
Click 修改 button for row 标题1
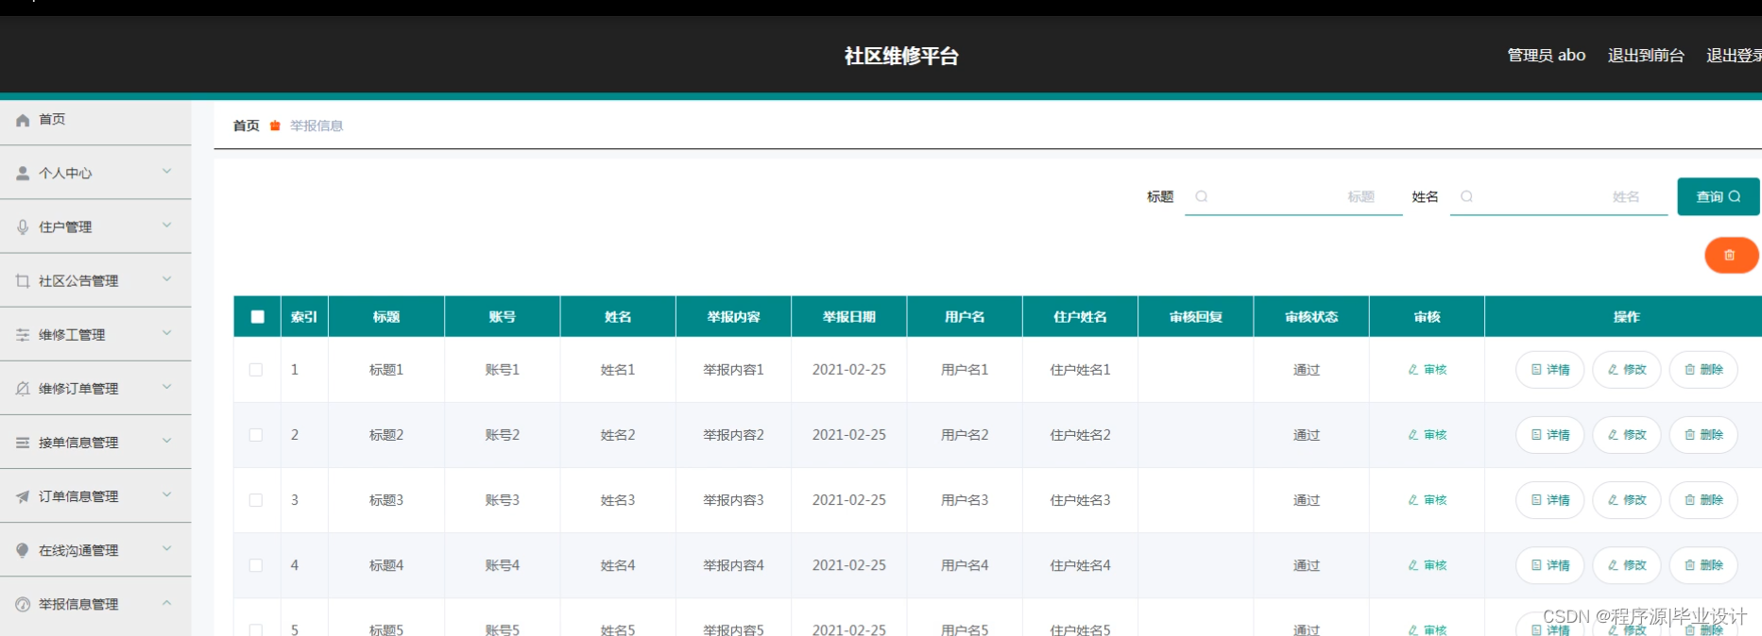(x=1627, y=370)
